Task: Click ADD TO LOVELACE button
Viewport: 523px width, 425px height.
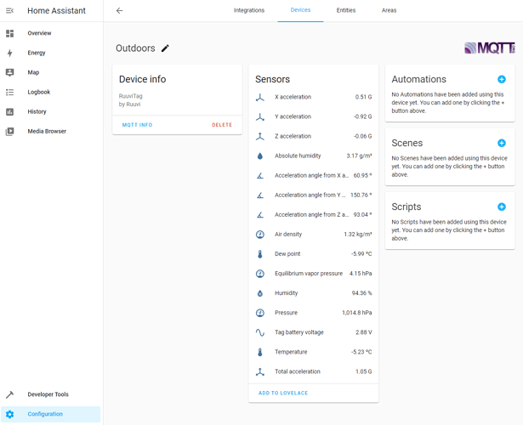Action: point(283,393)
